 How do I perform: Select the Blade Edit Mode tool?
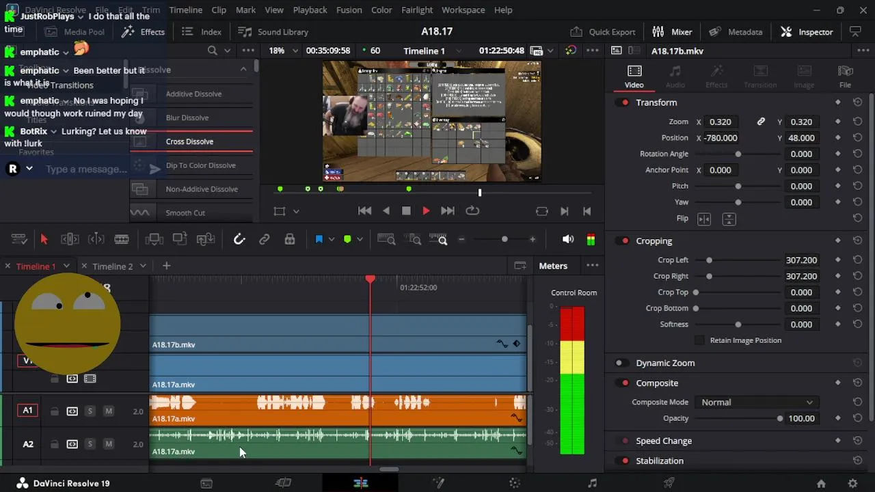pyautogui.click(x=122, y=239)
